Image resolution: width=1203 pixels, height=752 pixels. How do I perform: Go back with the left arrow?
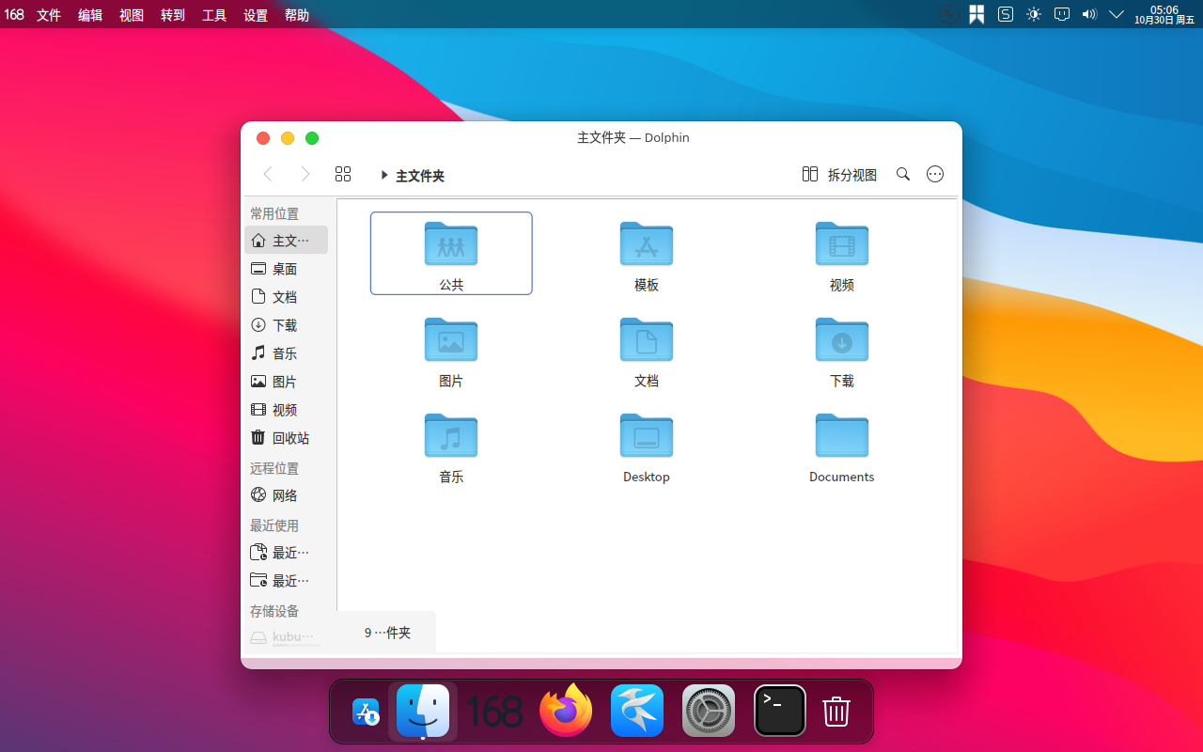[268, 174]
